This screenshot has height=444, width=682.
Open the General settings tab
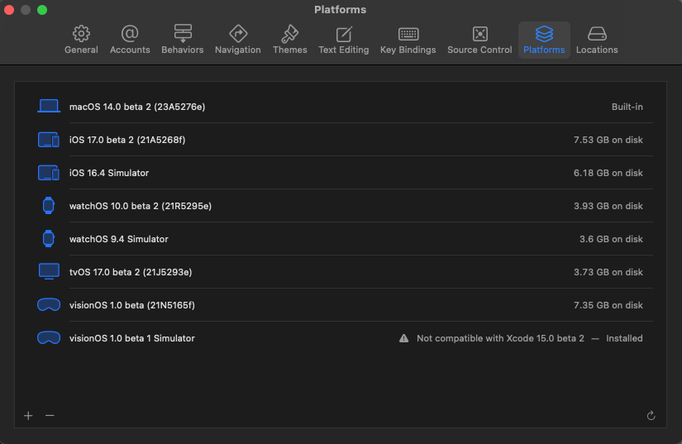tap(81, 40)
